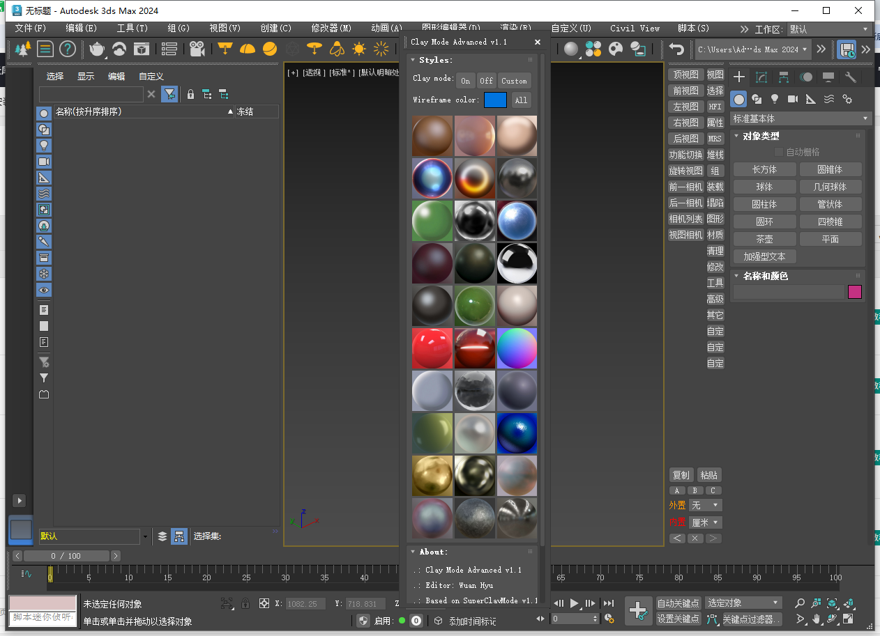Click the Maximize Viewport Toggle icon
Viewport: 880px width, 636px height.
pos(848,619)
